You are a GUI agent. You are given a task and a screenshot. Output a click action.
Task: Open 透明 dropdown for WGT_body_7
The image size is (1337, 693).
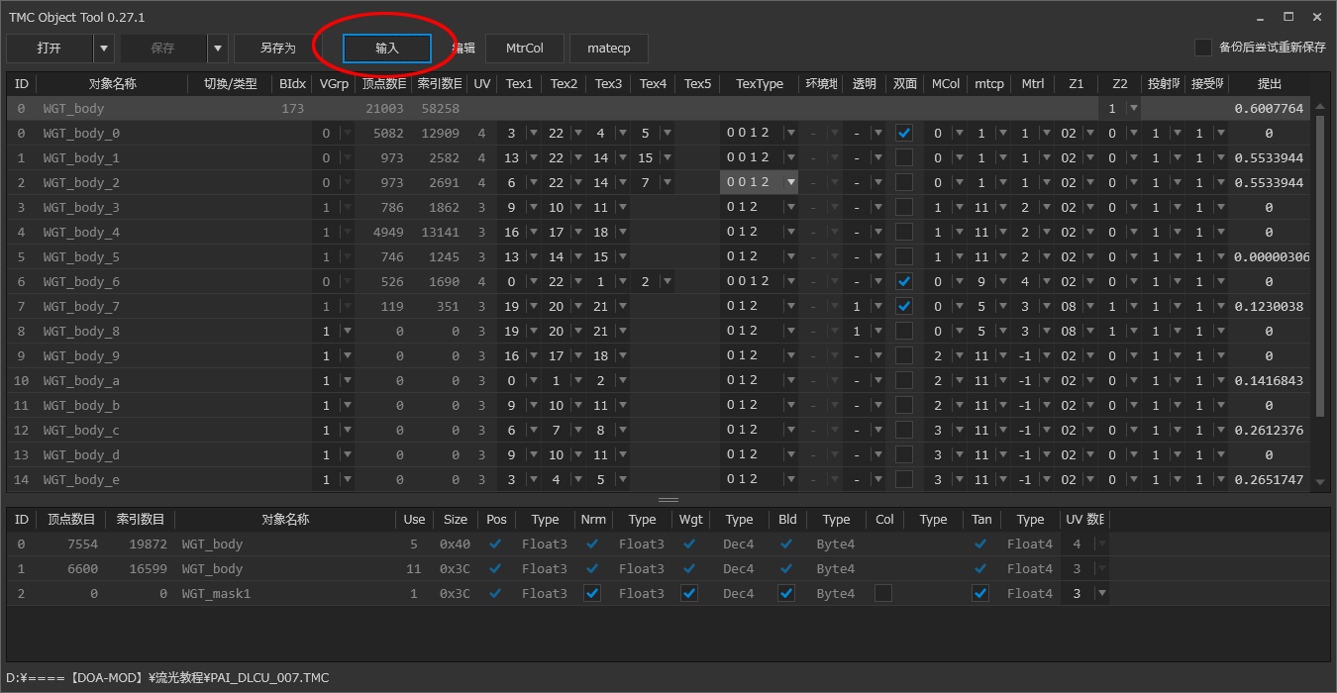878,306
